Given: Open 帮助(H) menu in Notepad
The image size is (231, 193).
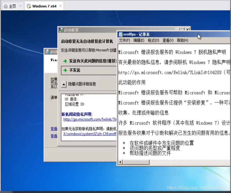Looking at the screenshot, I should (182, 40).
